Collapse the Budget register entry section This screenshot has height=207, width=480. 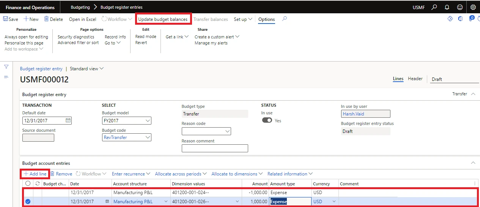pos(473,94)
